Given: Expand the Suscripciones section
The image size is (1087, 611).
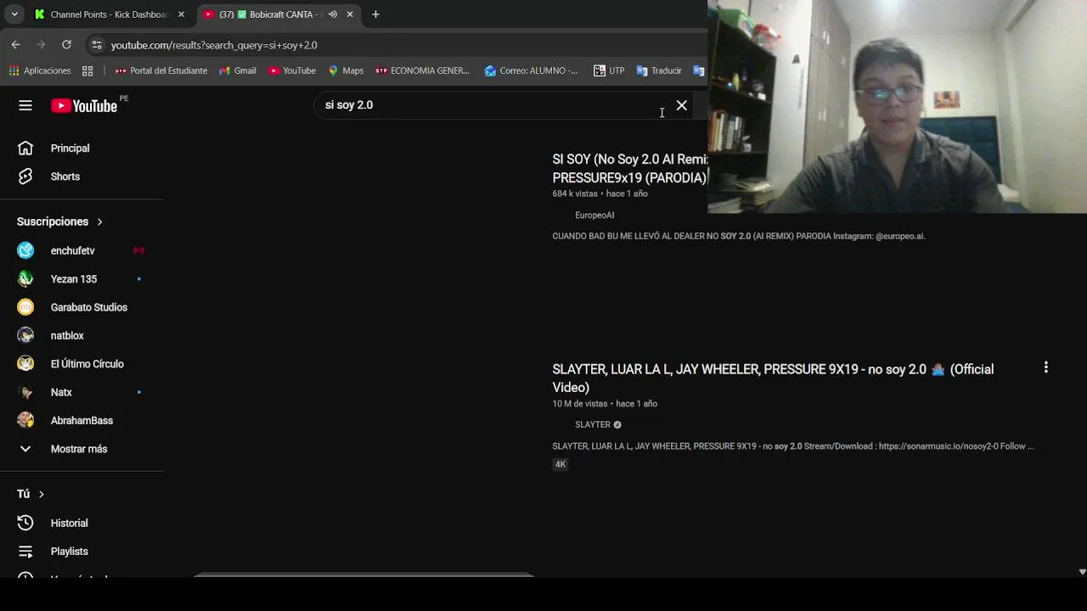Looking at the screenshot, I should click(x=59, y=221).
